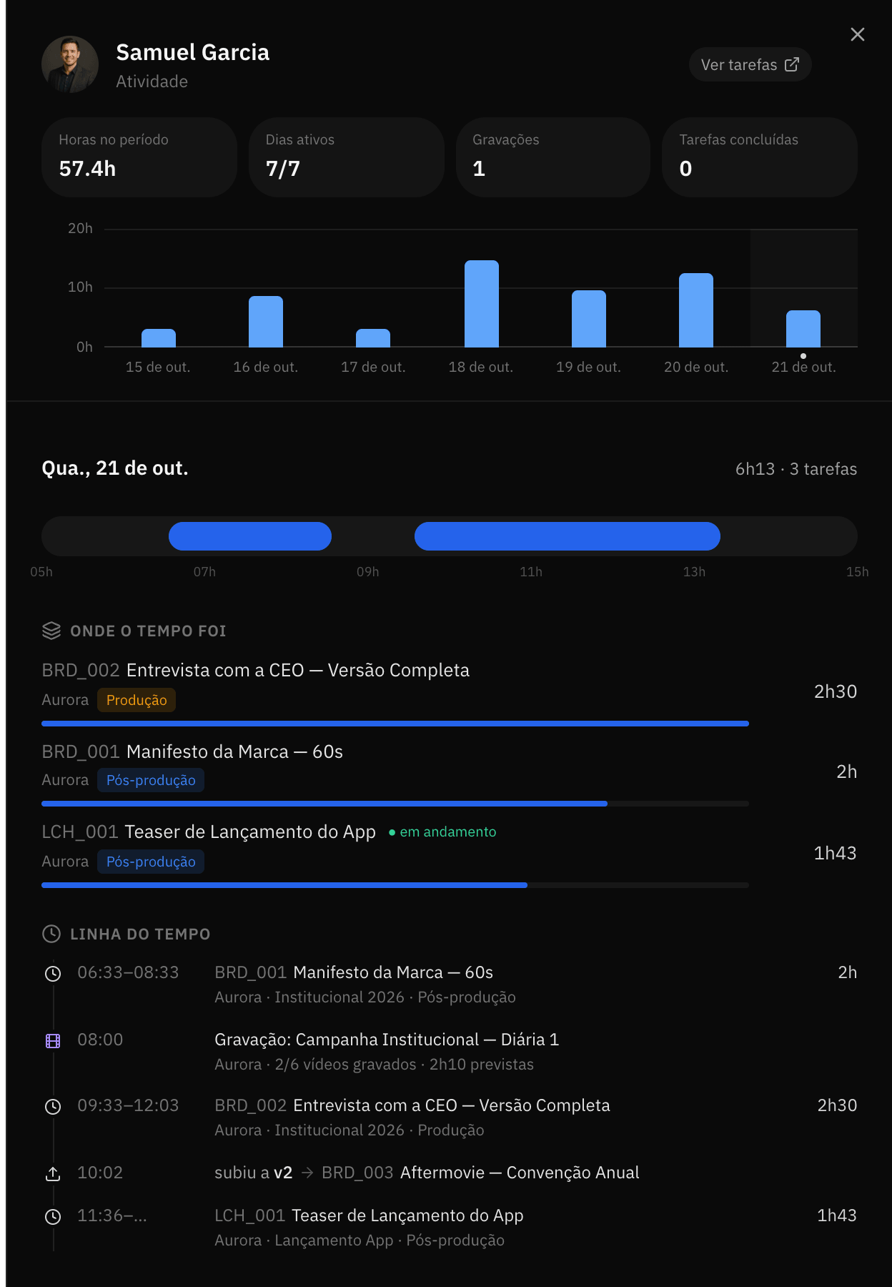Open BRD_003 Aftermovie — Convenção Anual link
The image size is (892, 1287).
tap(480, 1173)
